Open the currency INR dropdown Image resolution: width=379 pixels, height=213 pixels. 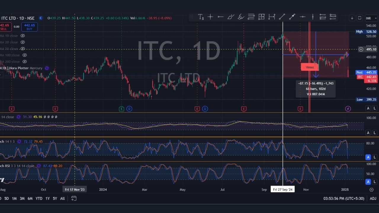click(371, 18)
